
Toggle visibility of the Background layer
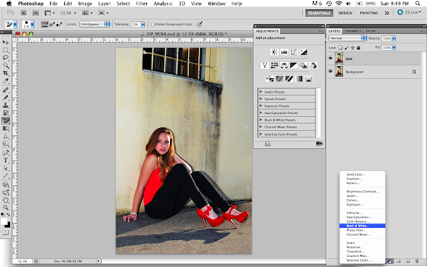tap(331, 71)
